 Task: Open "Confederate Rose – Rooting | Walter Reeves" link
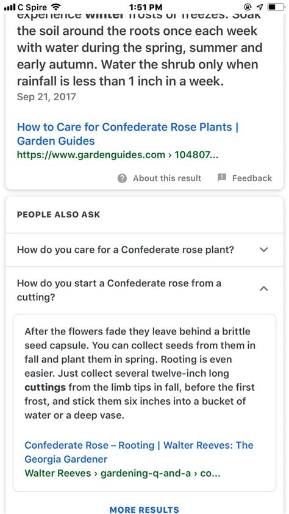coord(139,452)
